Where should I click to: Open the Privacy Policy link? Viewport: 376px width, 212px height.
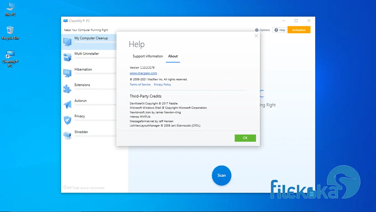click(163, 84)
